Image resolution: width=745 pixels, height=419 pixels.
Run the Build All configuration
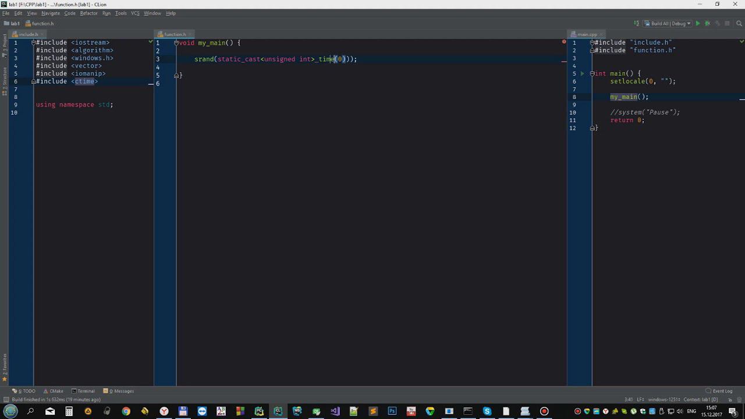pyautogui.click(x=698, y=23)
